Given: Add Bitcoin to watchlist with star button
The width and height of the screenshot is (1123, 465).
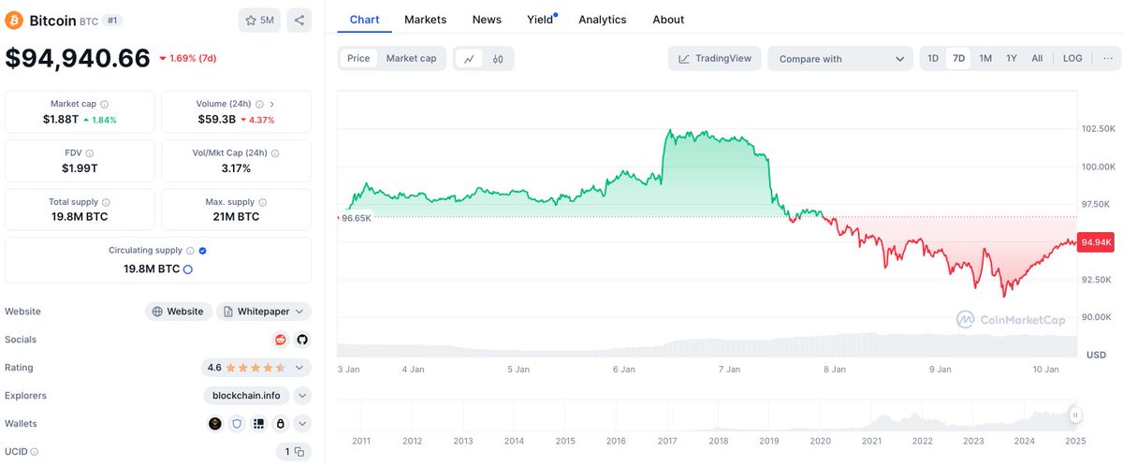Looking at the screenshot, I should point(259,20).
